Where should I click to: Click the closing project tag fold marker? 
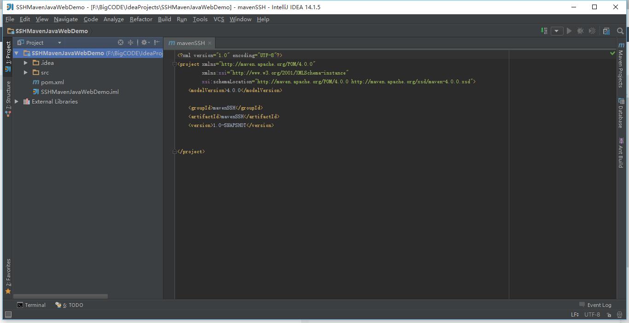175,151
